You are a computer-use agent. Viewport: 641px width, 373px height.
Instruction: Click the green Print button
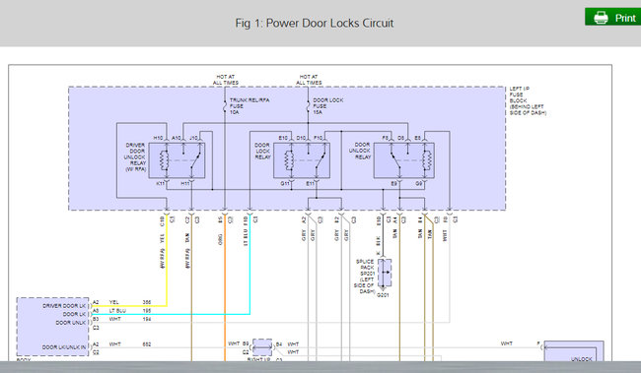click(x=612, y=17)
